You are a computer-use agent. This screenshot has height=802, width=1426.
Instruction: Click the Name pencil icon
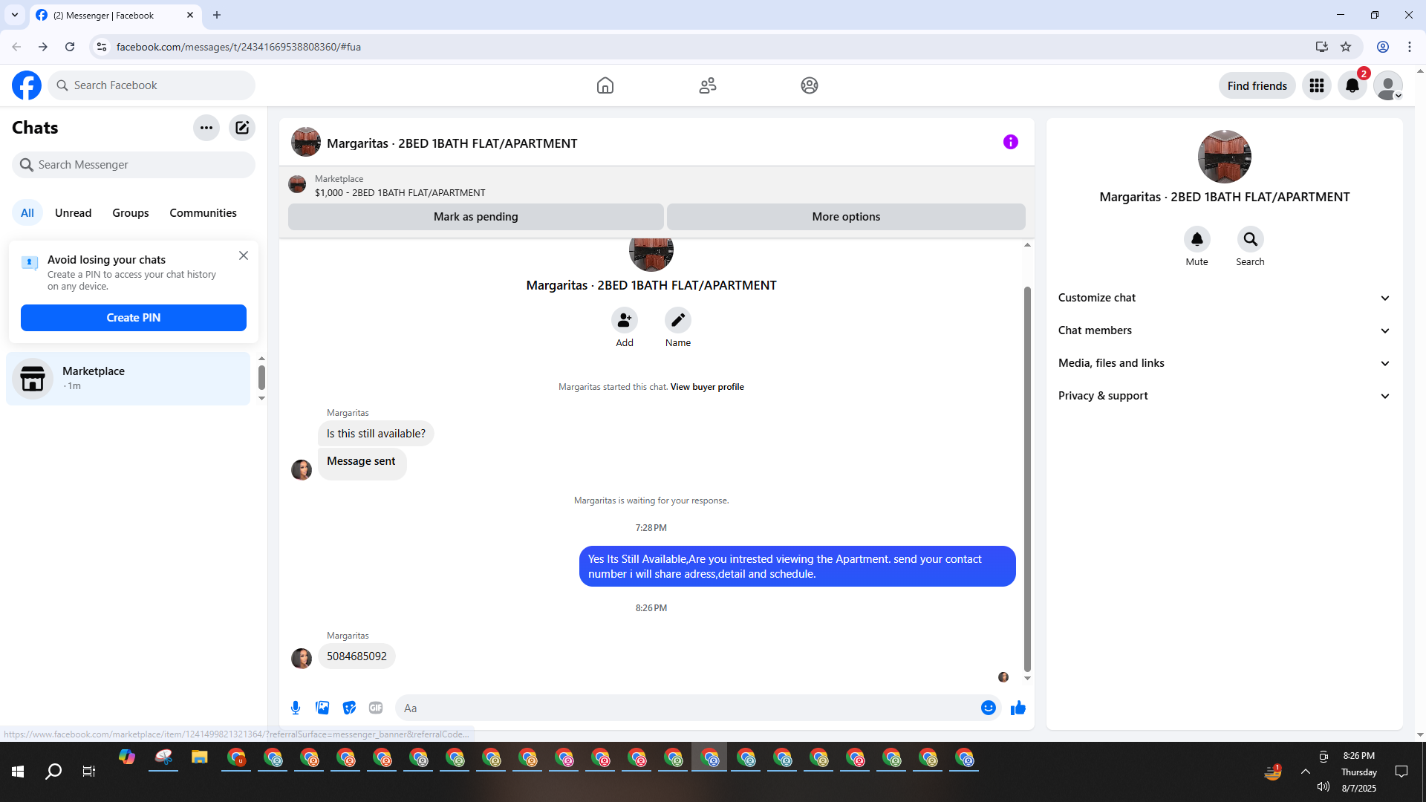click(x=678, y=320)
